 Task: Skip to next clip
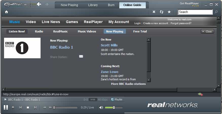(x=35, y=108)
